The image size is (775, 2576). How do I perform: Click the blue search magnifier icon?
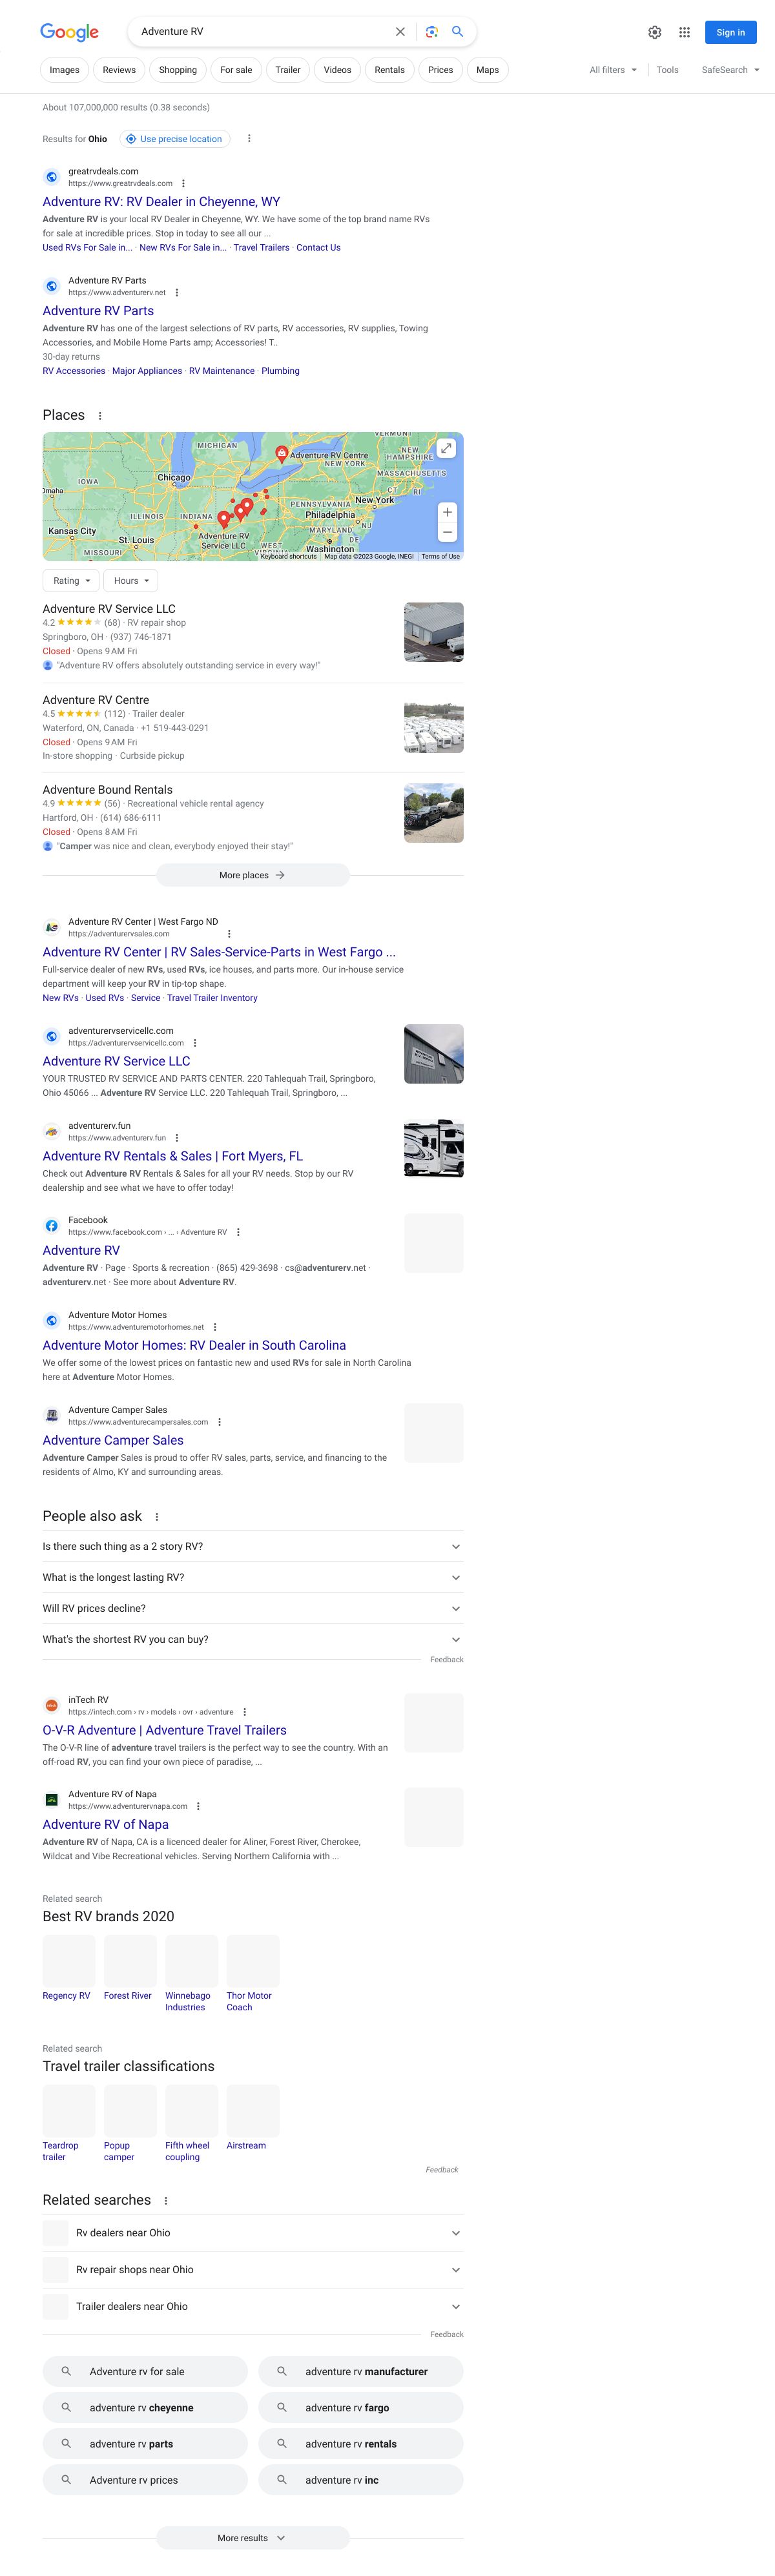[x=457, y=32]
